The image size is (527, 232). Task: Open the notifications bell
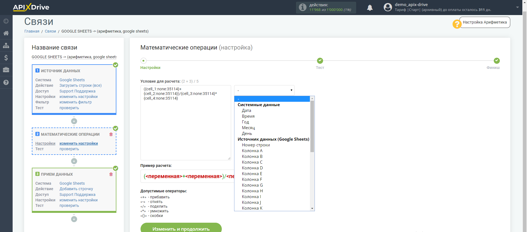370,8
